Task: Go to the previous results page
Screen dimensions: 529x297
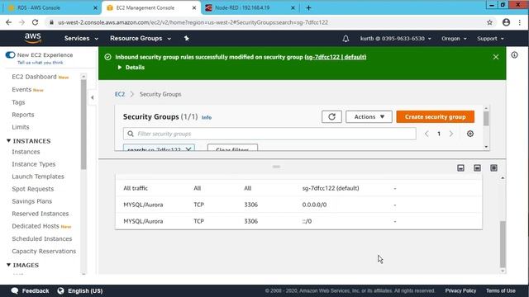Action: point(427,134)
